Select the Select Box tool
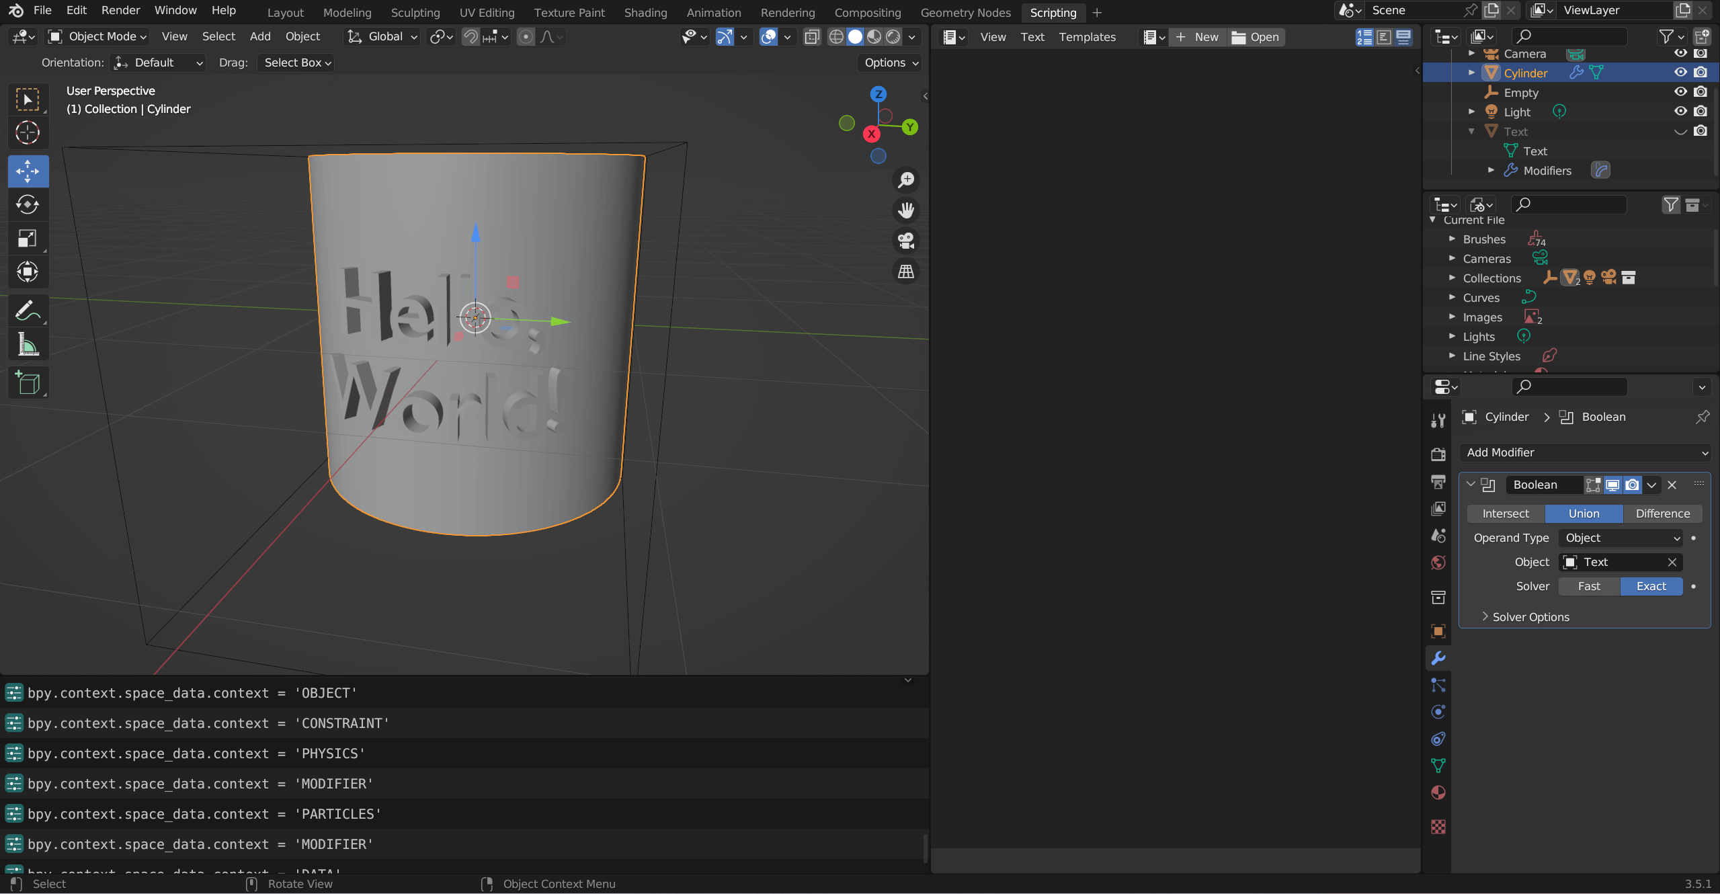 pos(28,100)
